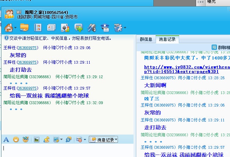Click the chat message 走打劫去 in left pane
This screenshot has height=157, width=230.
[21, 70]
